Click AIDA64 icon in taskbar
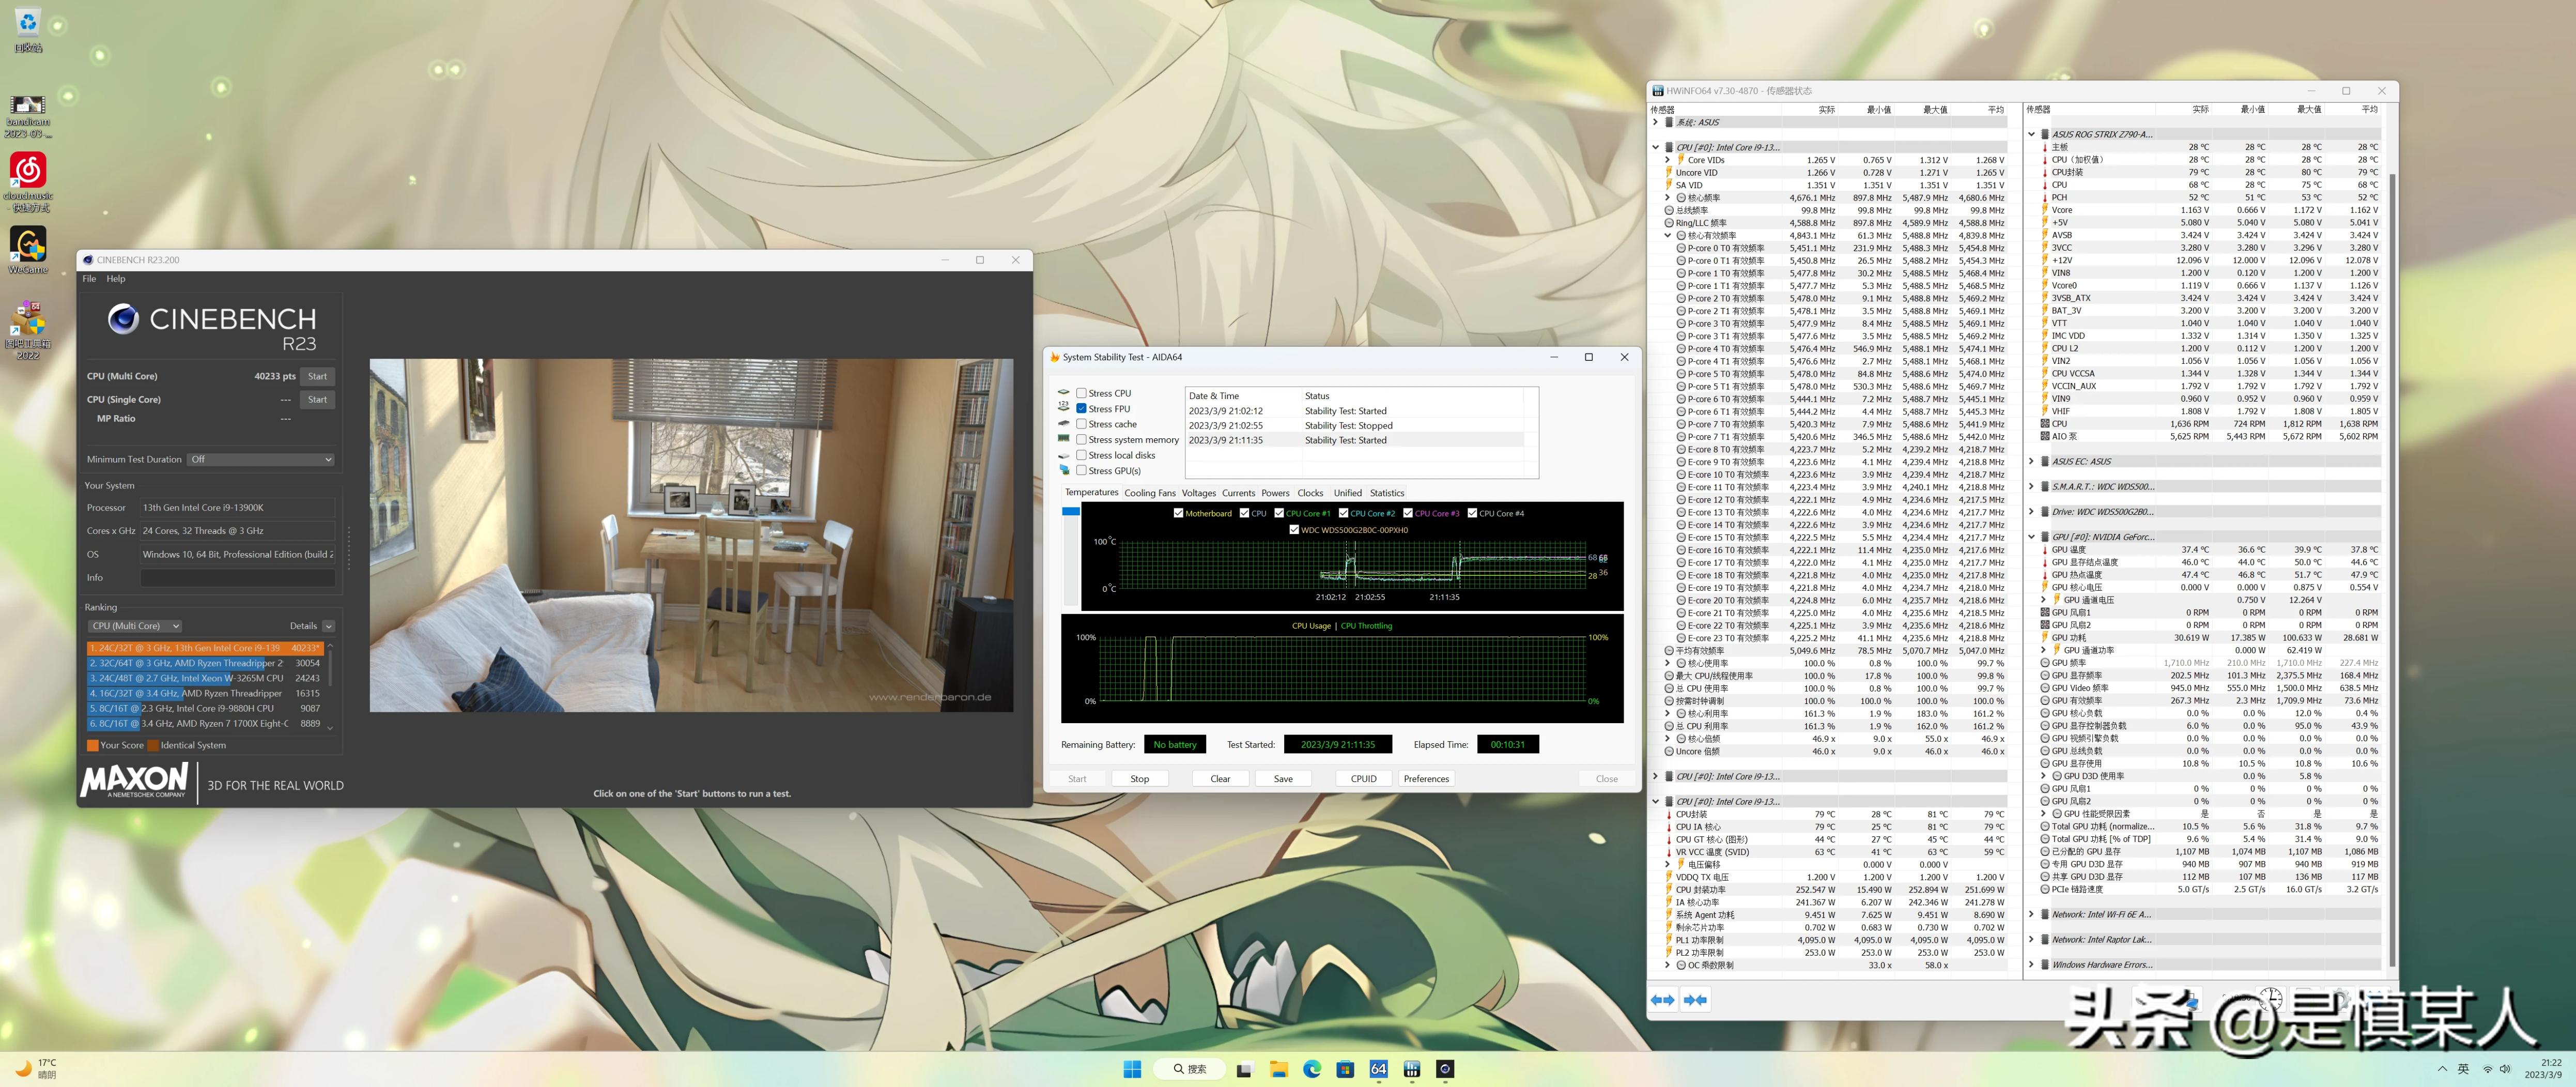Screen dimensions: 2576x1087 (x=1378, y=1069)
